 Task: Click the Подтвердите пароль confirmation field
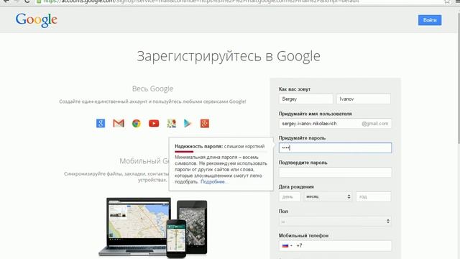(335, 173)
